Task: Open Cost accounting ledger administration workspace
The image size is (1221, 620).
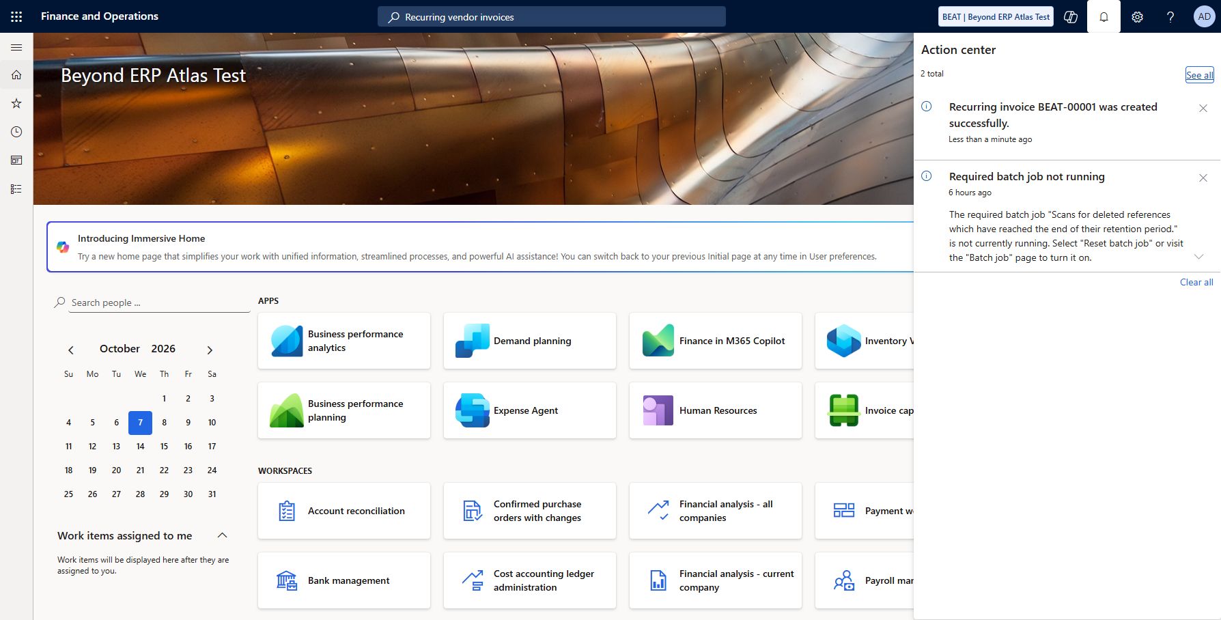Action: coord(530,580)
